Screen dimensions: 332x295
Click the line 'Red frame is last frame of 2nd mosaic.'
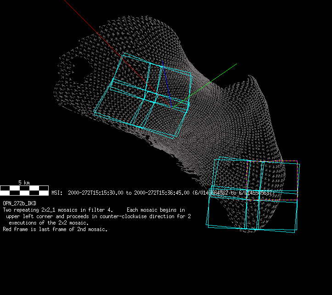point(55,230)
